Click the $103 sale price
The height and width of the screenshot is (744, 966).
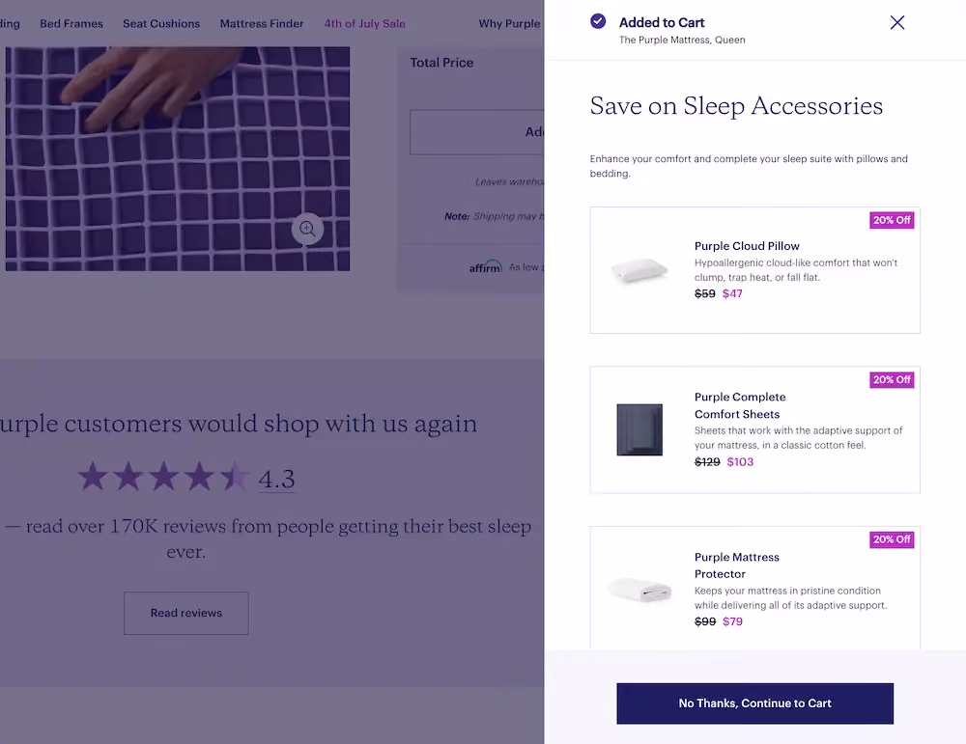coord(740,461)
